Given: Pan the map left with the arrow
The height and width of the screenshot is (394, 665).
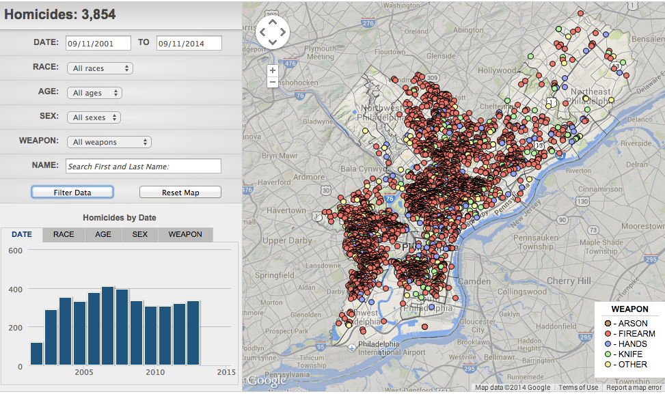Looking at the screenshot, I should [262, 31].
